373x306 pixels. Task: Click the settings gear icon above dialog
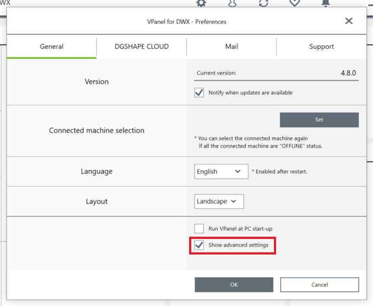pyautogui.click(x=201, y=3)
